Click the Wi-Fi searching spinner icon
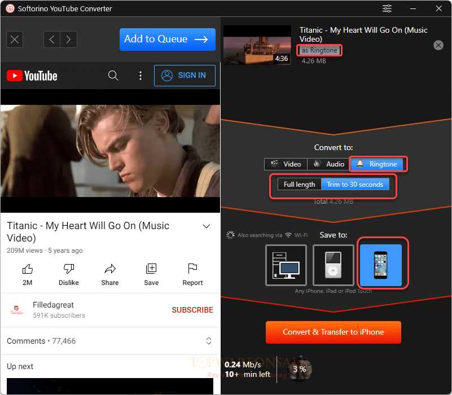 click(230, 235)
